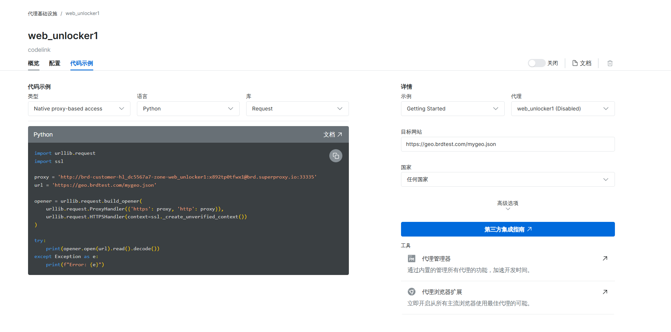This screenshot has height=332, width=671.
Task: Open 文档 documentation in the top bar
Action: (x=582, y=63)
